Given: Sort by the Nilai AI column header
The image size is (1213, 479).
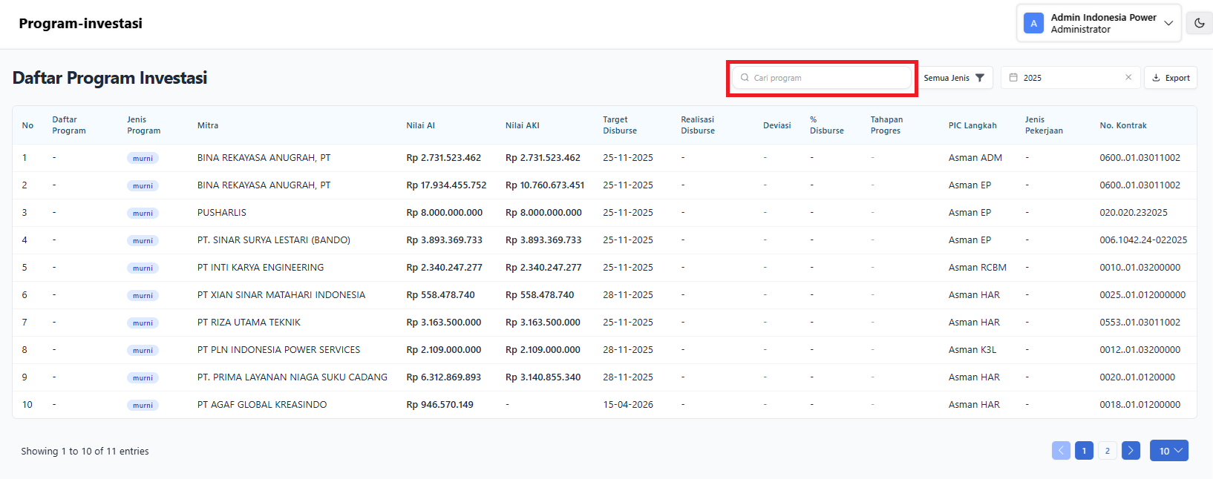Looking at the screenshot, I should click(420, 125).
